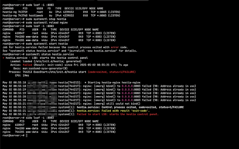
Task: Click the 'CPU: 19ms' value
Action: 22,75
